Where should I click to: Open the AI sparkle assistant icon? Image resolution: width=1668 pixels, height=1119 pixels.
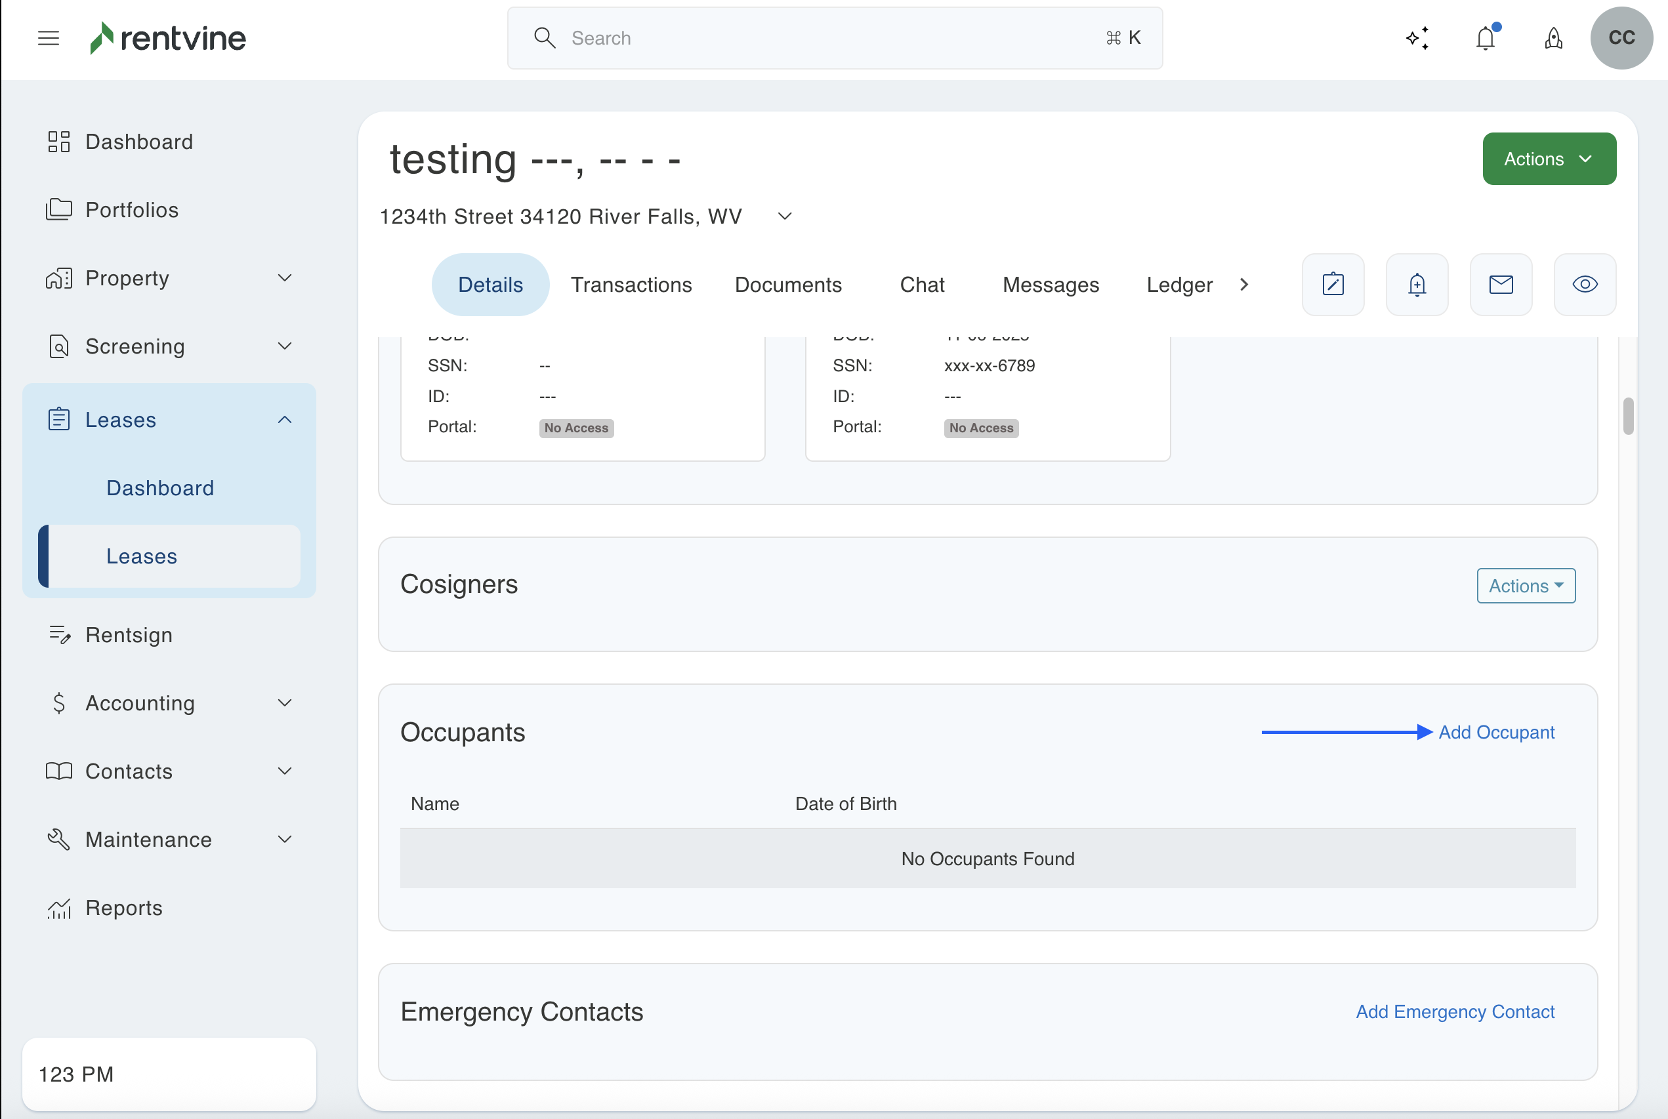coord(1417,38)
